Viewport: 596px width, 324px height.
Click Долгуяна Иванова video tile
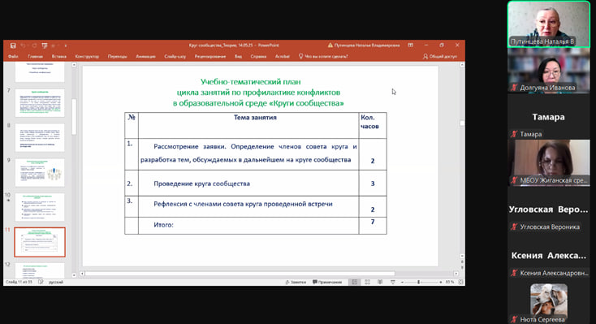pos(548,71)
